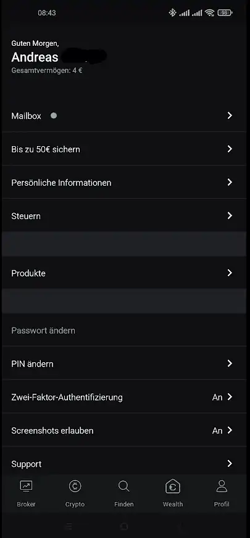Screen dimensions: 250x538
Task: Tap the Wi-Fi status icon
Action: [210, 13]
